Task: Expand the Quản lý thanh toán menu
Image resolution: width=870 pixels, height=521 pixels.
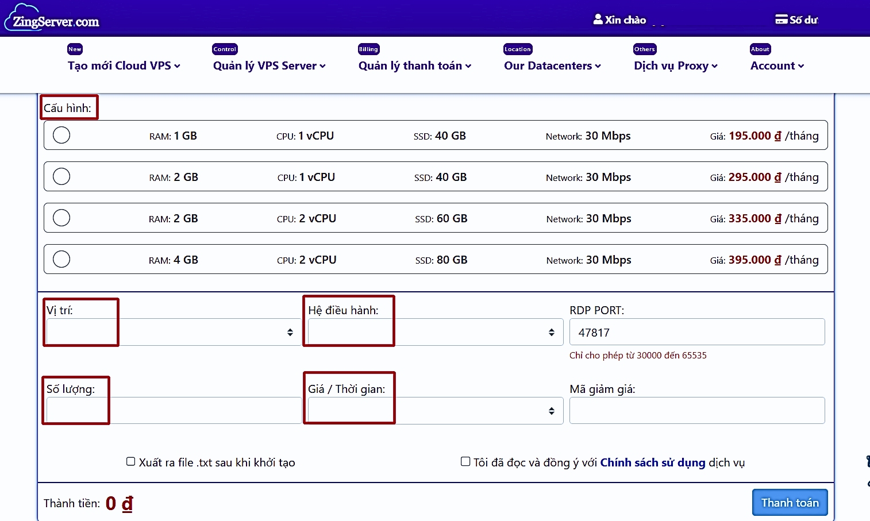Action: tap(415, 65)
